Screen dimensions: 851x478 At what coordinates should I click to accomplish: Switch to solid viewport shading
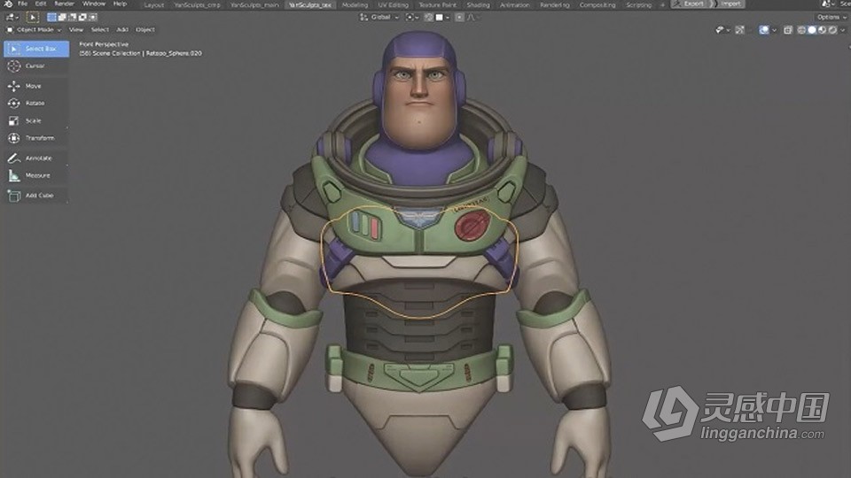pos(812,30)
